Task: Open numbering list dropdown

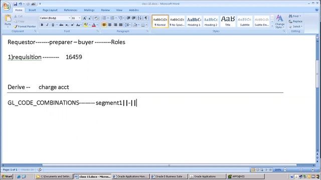Action: coord(116,18)
